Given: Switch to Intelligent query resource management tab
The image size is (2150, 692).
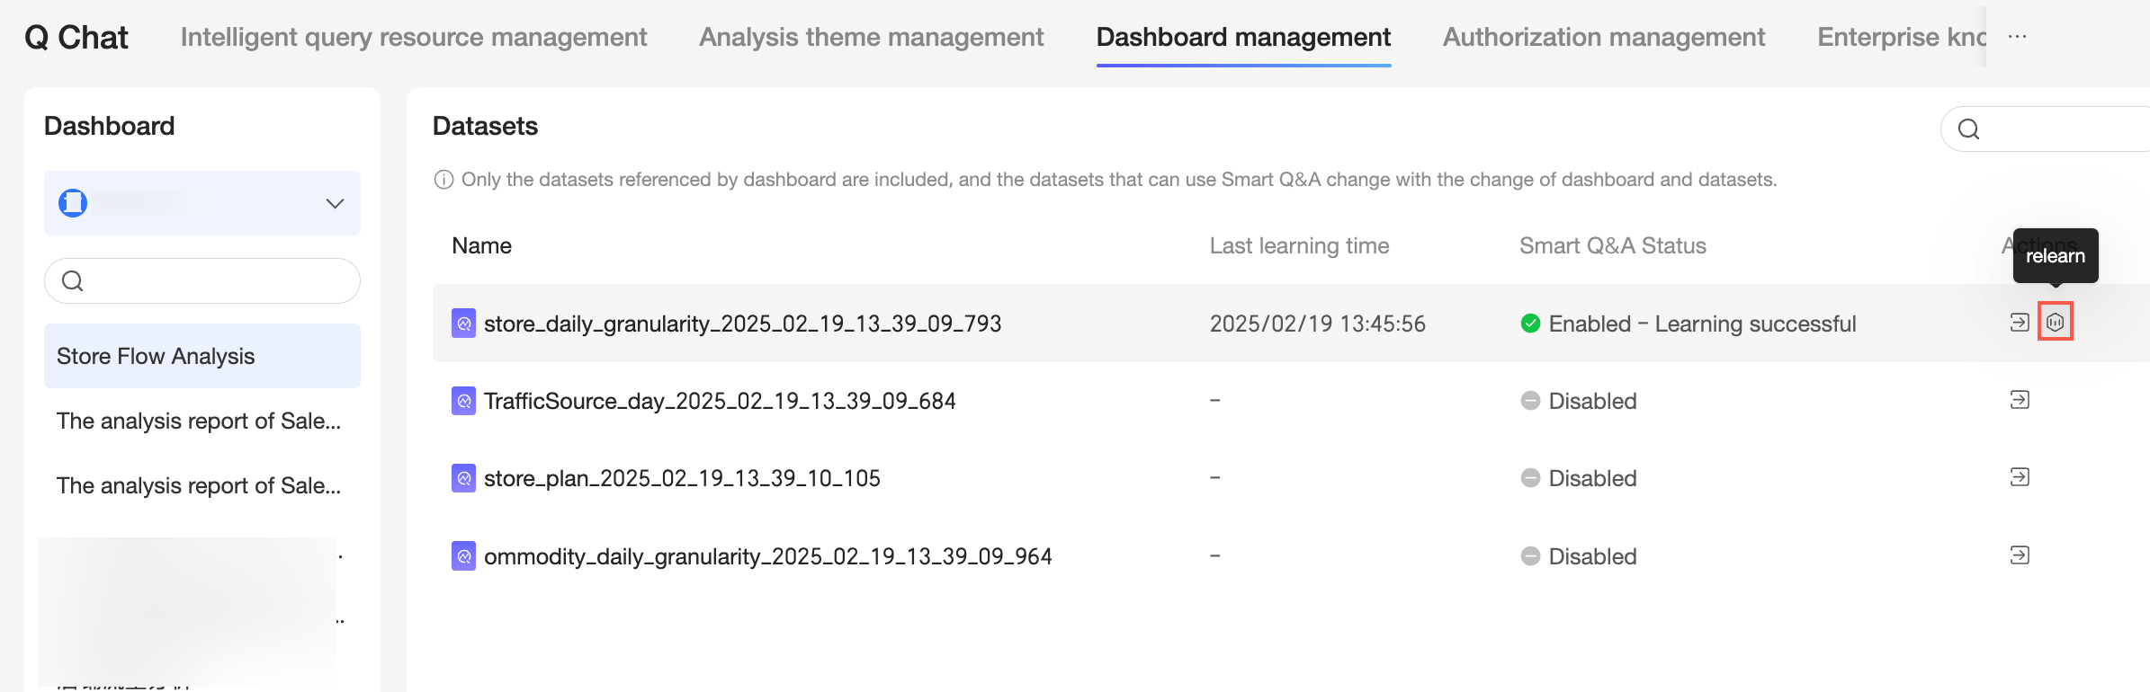Looking at the screenshot, I should (x=413, y=37).
